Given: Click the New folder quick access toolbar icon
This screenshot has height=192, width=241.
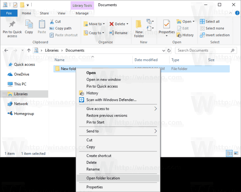Looking at the screenshot, I should click(22, 5).
